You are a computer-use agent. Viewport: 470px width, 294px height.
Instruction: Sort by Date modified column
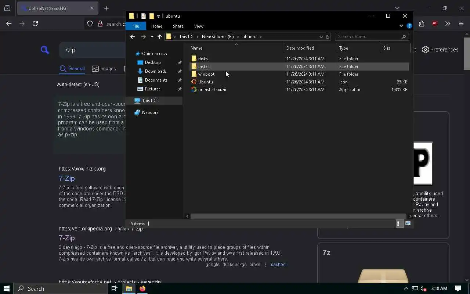(310, 48)
